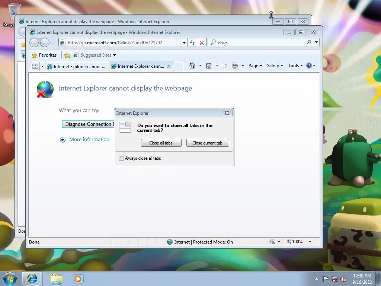Screen dimensions: 381x286
Task: Open the Help question mark menu
Action: click(311, 66)
